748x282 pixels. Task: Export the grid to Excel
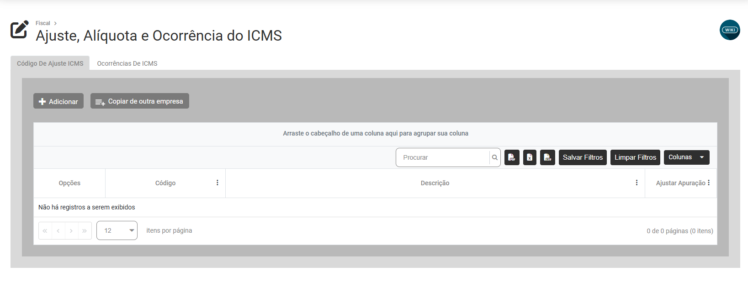tap(530, 157)
